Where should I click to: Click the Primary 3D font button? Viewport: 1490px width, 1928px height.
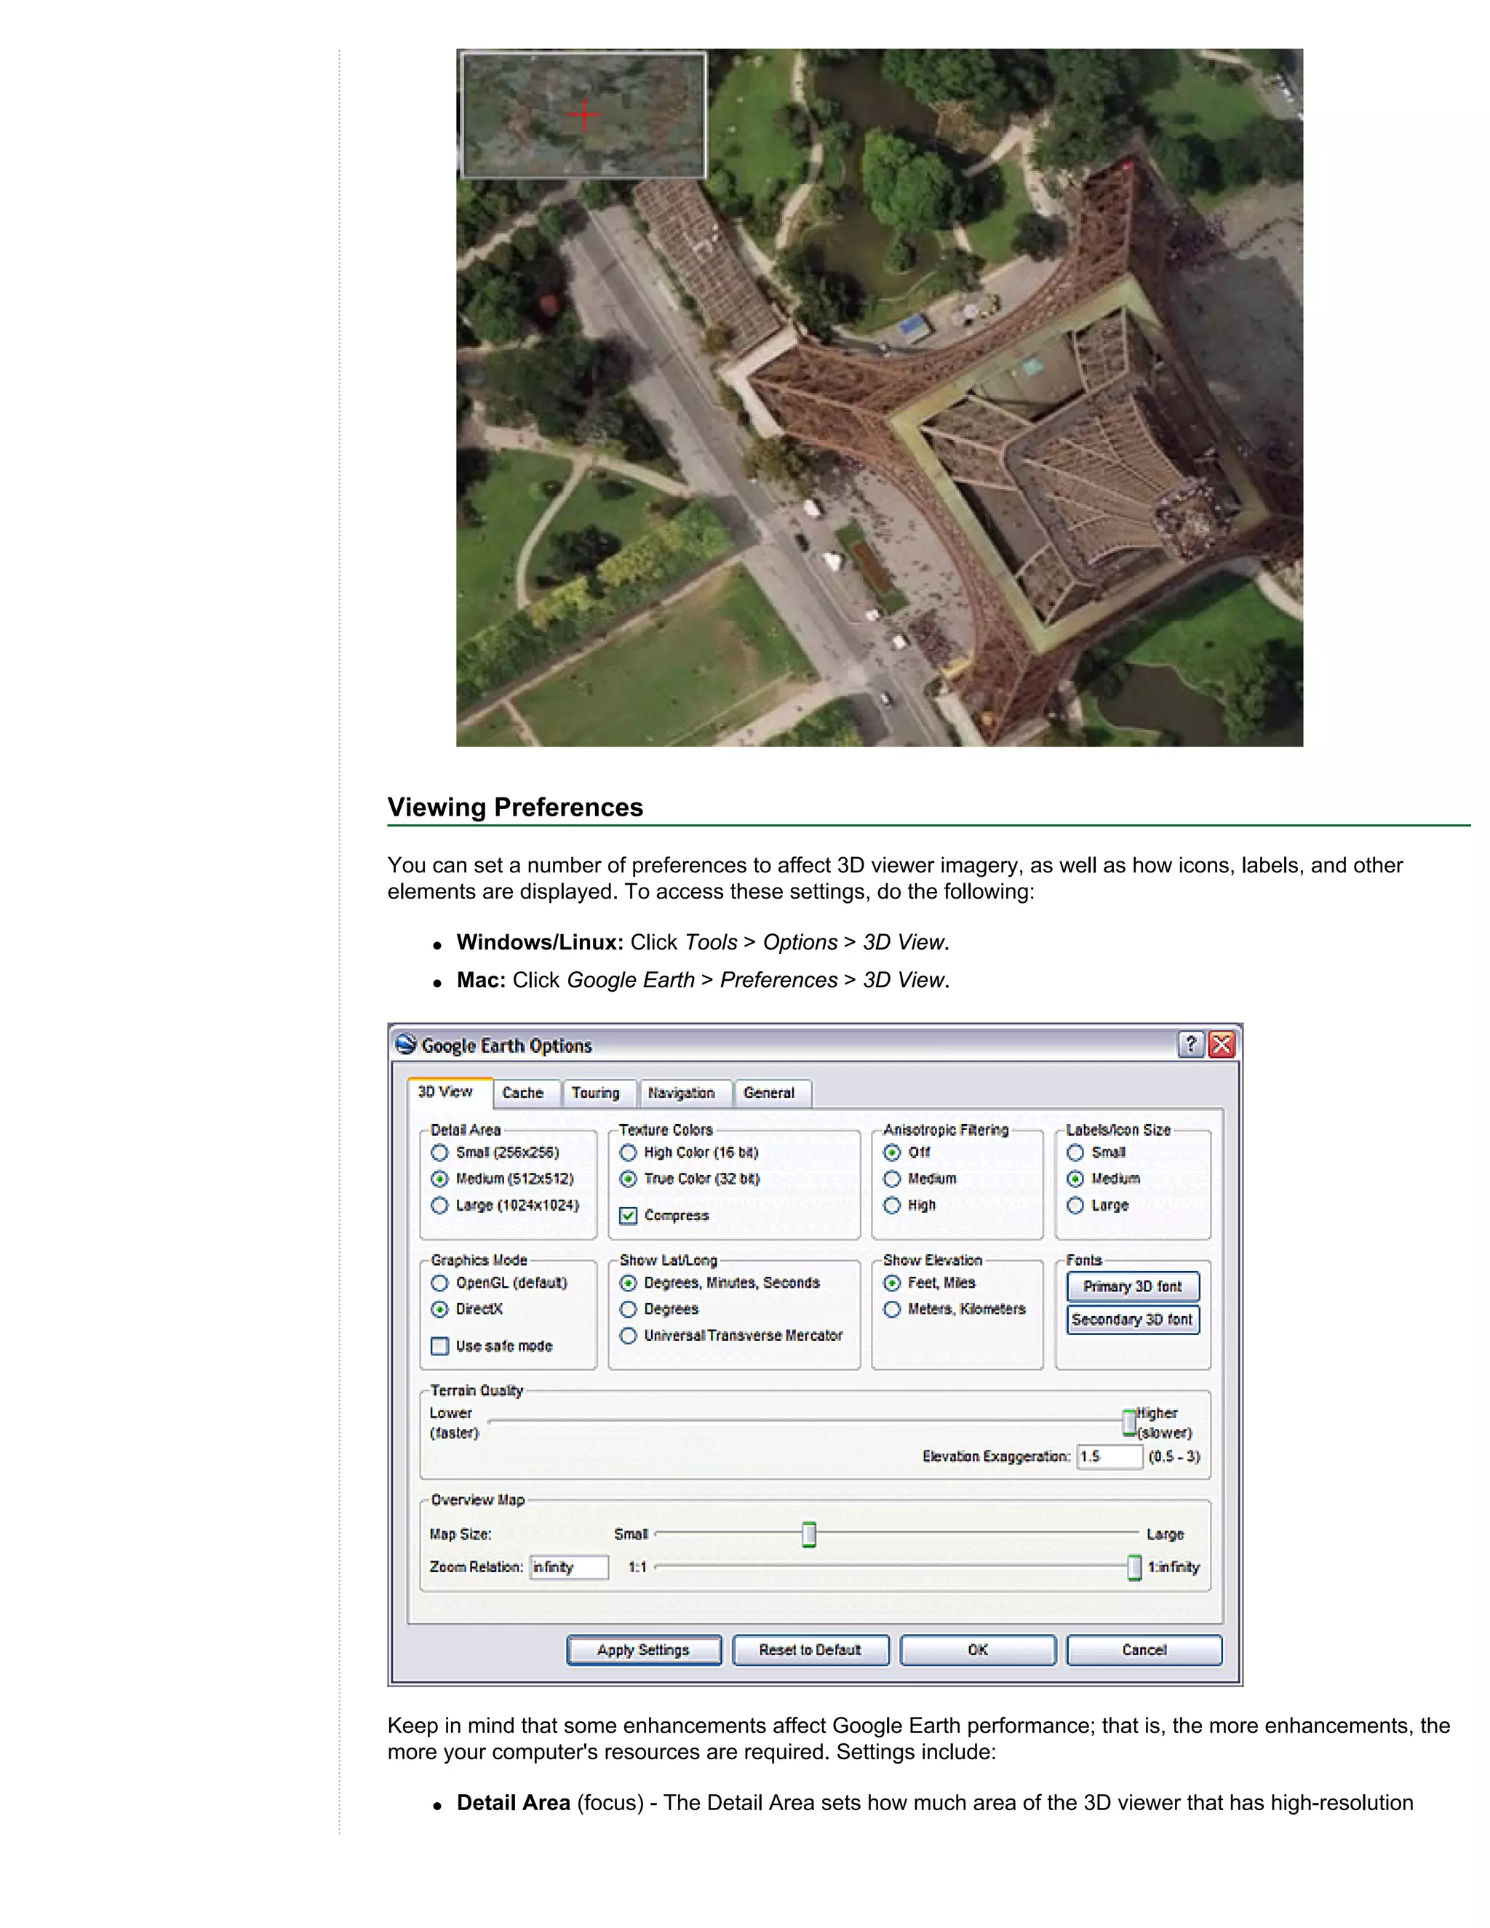click(x=1133, y=1286)
